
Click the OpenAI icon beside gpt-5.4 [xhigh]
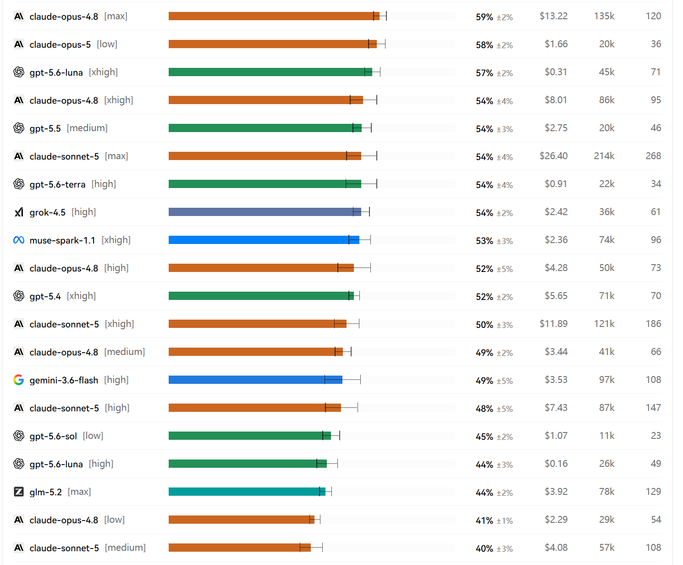coord(19,296)
